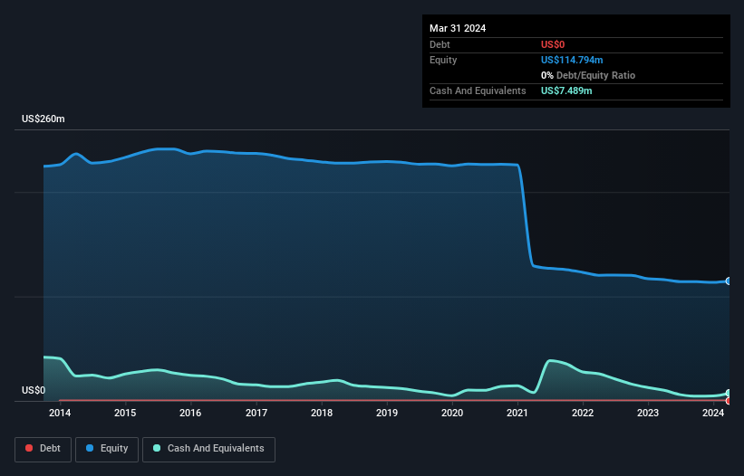Click the 2020 x-axis label
The image size is (744, 476).
click(x=452, y=413)
